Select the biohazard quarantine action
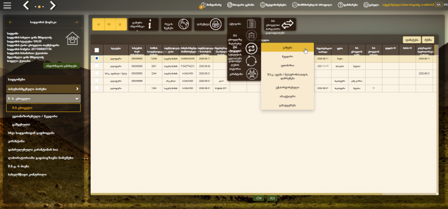448x209 pixels. [x=251, y=74]
